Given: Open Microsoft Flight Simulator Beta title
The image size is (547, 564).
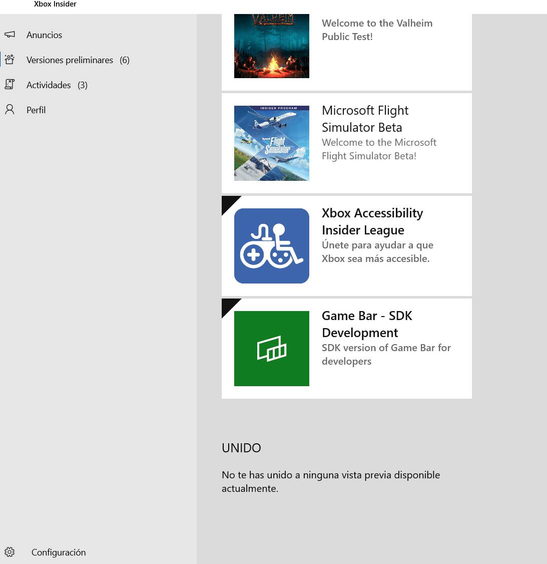Looking at the screenshot, I should 365,119.
